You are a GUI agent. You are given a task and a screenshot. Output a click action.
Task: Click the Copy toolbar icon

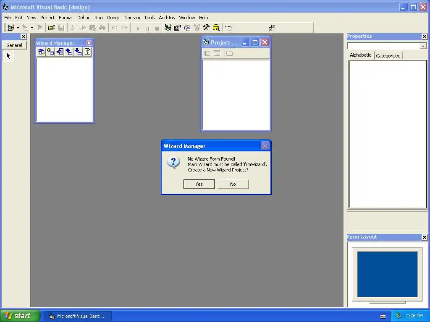click(x=83, y=28)
